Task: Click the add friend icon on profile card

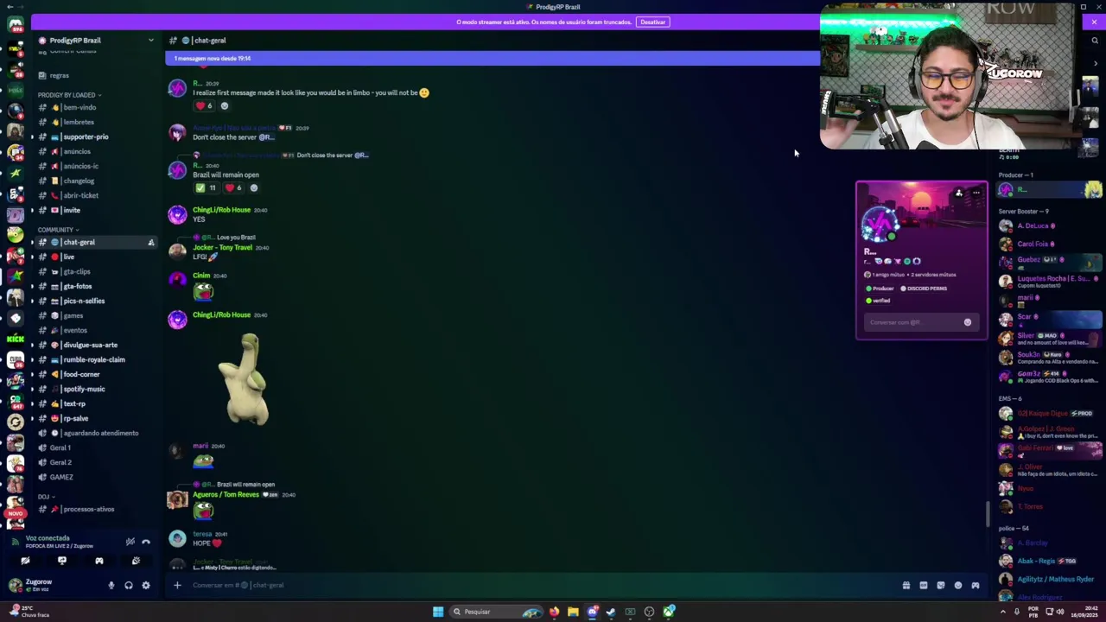Action: [959, 193]
